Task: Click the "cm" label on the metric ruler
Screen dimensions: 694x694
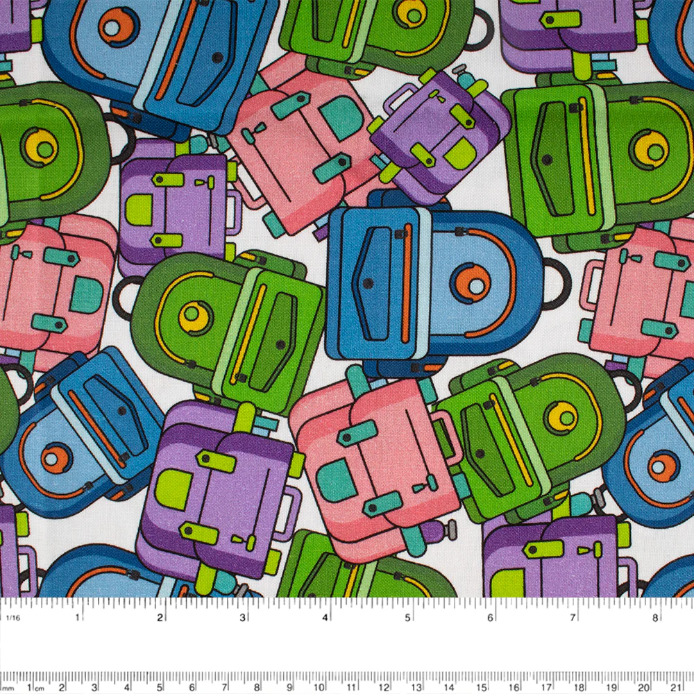Action: (40, 688)
